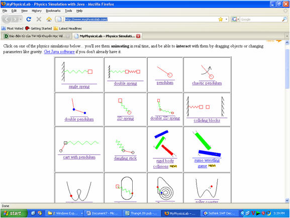Open the Getting Started bookmark
This screenshot has width=290, height=218.
point(39,28)
